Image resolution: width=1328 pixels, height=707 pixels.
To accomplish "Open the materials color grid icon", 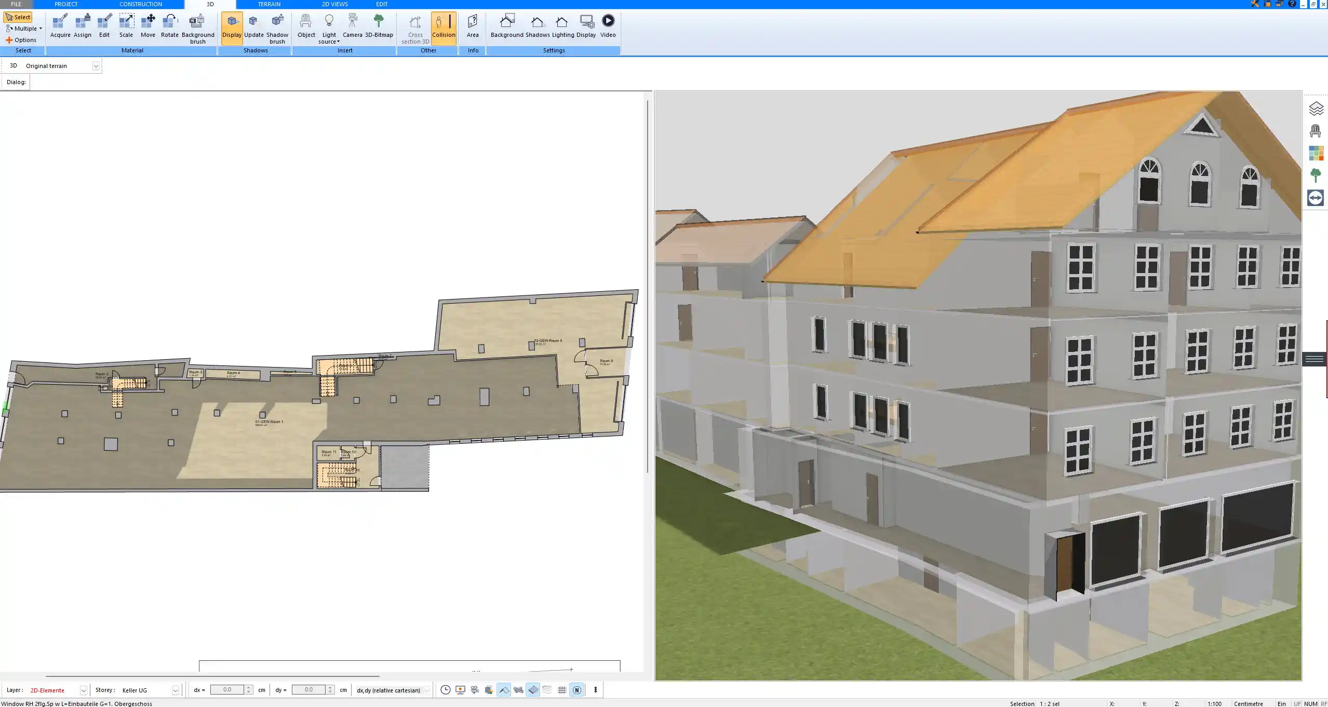I will click(1316, 153).
